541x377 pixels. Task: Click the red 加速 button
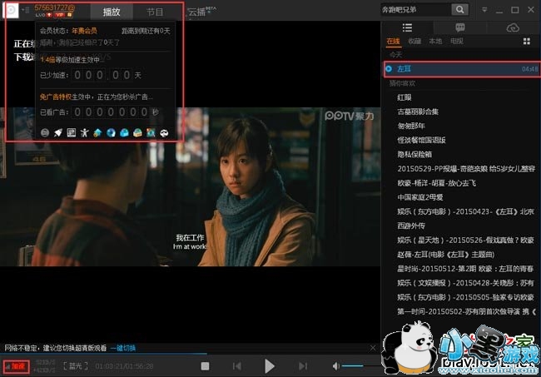pos(16,366)
